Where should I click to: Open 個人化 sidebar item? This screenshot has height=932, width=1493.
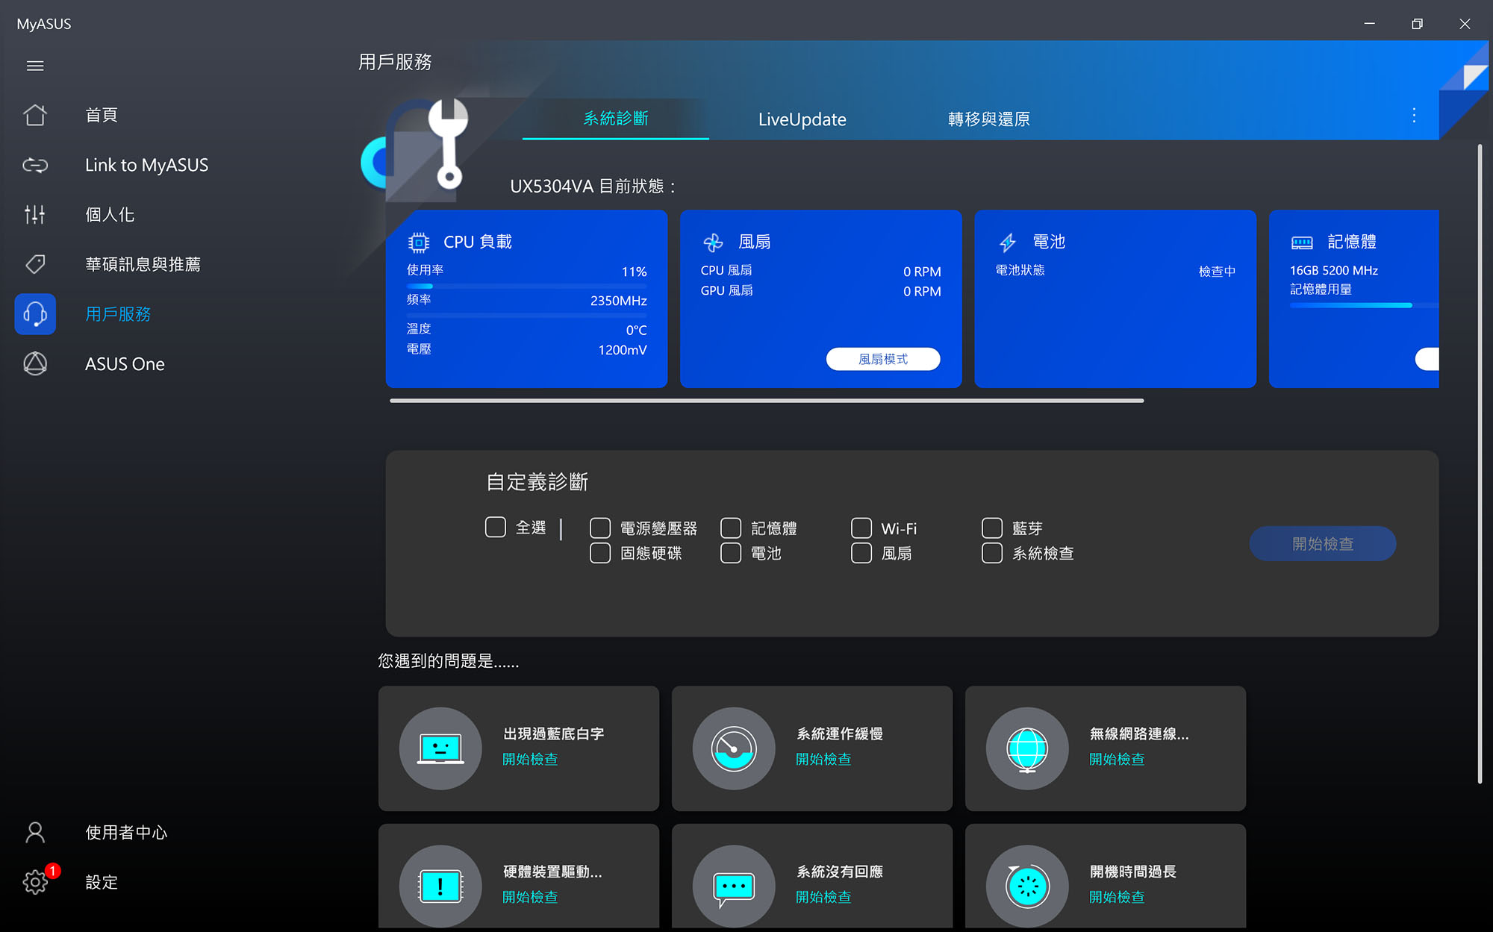pyautogui.click(x=110, y=215)
